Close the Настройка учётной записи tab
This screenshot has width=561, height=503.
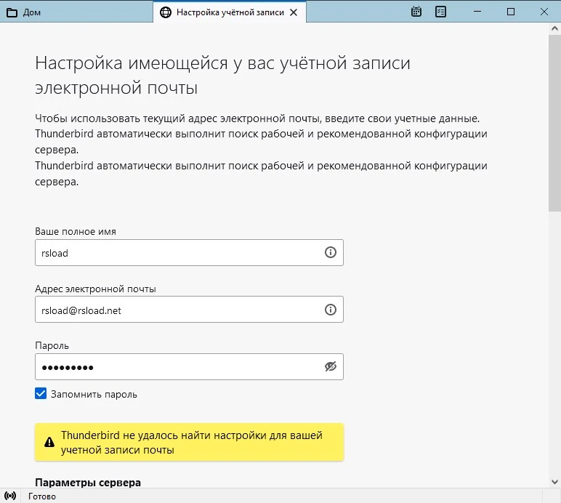coord(293,12)
